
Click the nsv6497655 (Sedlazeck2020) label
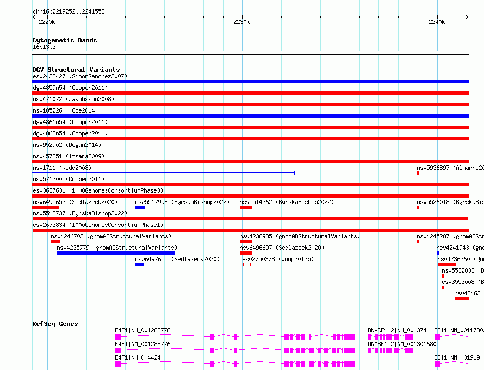[x=177, y=259]
